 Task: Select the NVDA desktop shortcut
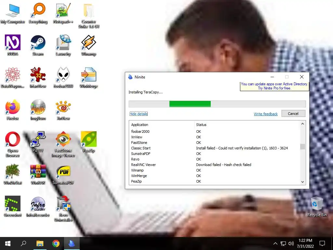13,45
